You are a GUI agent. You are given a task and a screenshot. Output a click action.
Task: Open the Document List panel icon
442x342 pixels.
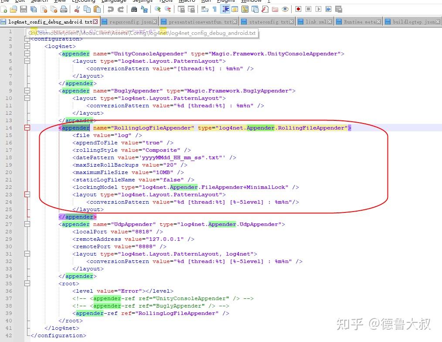point(255,9)
